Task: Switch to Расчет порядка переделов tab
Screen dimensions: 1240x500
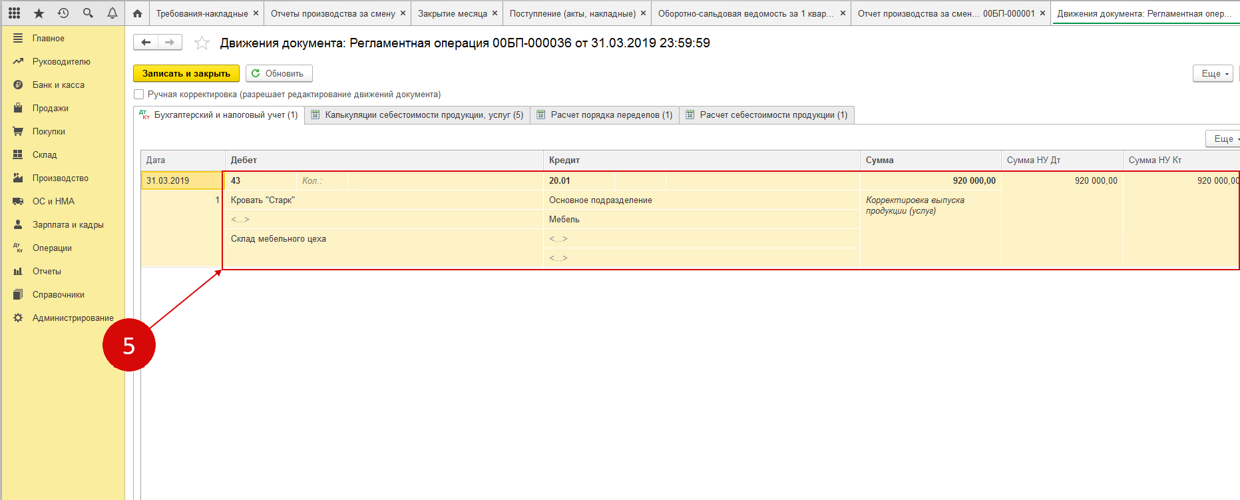Action: pyautogui.click(x=604, y=115)
